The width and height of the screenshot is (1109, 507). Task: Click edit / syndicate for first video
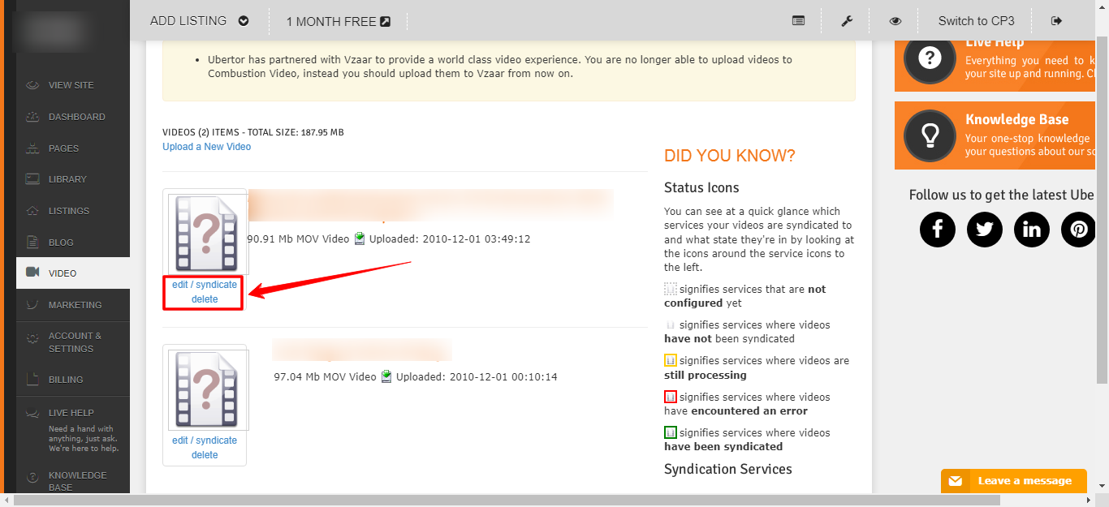[x=205, y=285]
